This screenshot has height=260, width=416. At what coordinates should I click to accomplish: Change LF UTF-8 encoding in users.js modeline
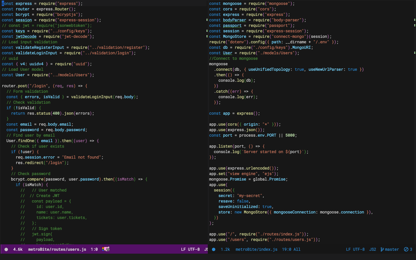(x=190, y=249)
